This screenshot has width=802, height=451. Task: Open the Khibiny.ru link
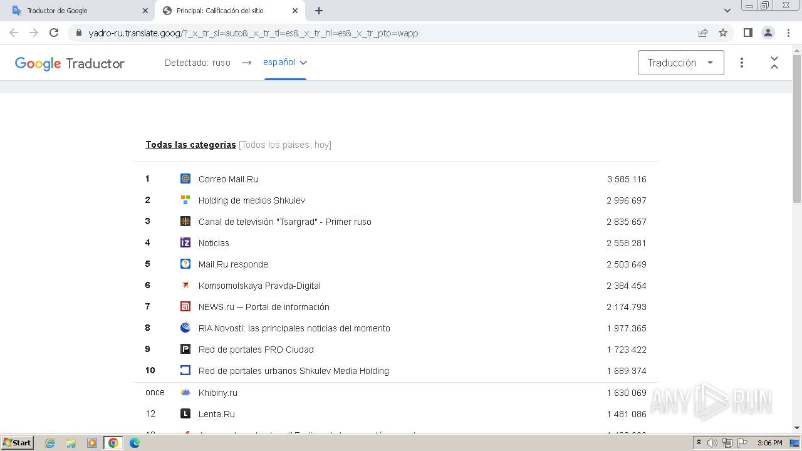click(218, 393)
